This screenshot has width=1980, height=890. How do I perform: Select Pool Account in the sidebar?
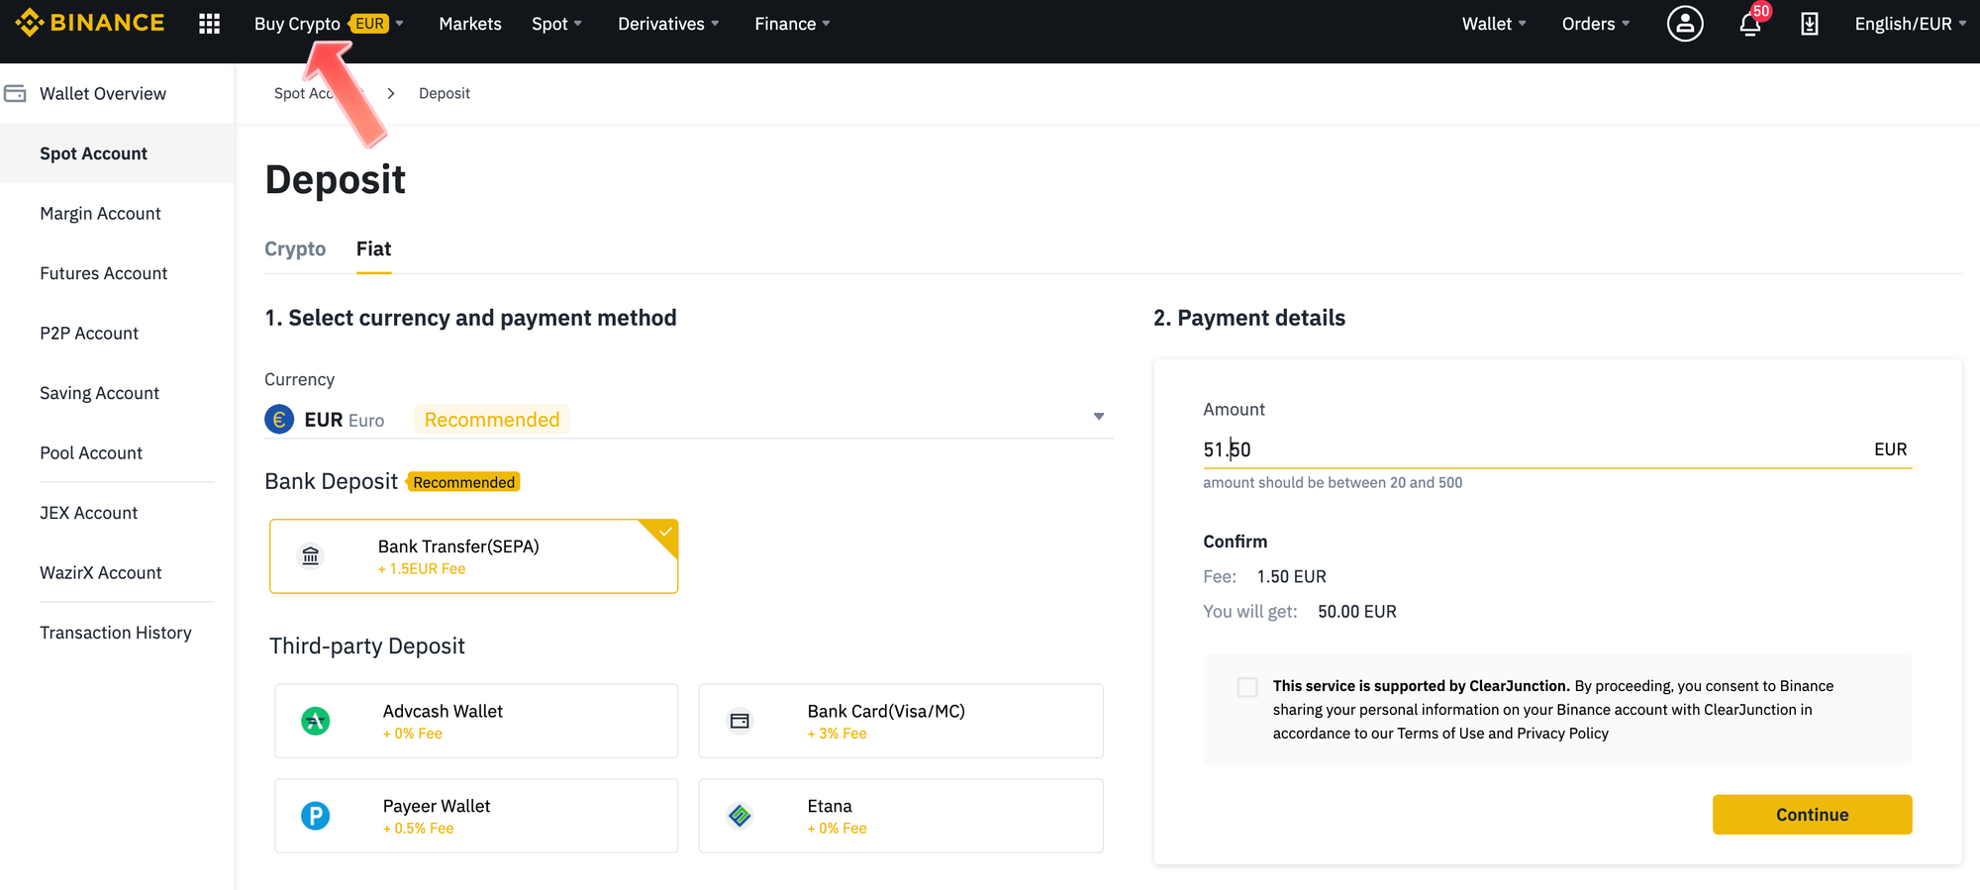tap(91, 452)
